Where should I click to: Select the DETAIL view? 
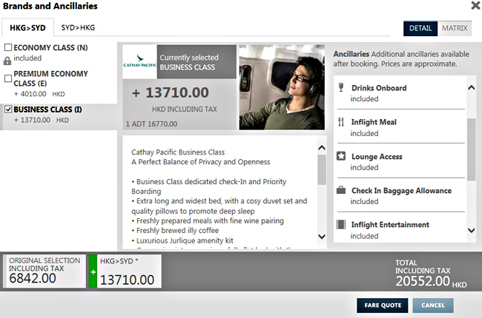click(x=420, y=29)
